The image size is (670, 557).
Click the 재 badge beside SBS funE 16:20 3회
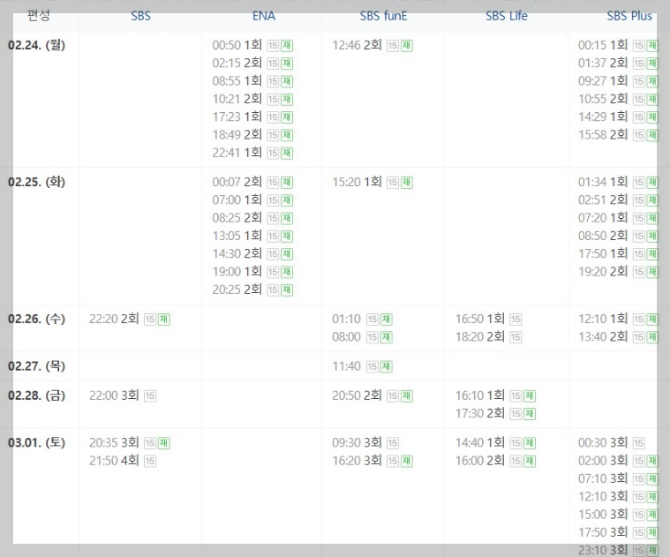click(x=407, y=462)
